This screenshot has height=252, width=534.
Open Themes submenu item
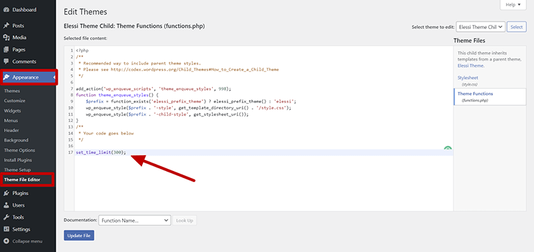[12, 91]
